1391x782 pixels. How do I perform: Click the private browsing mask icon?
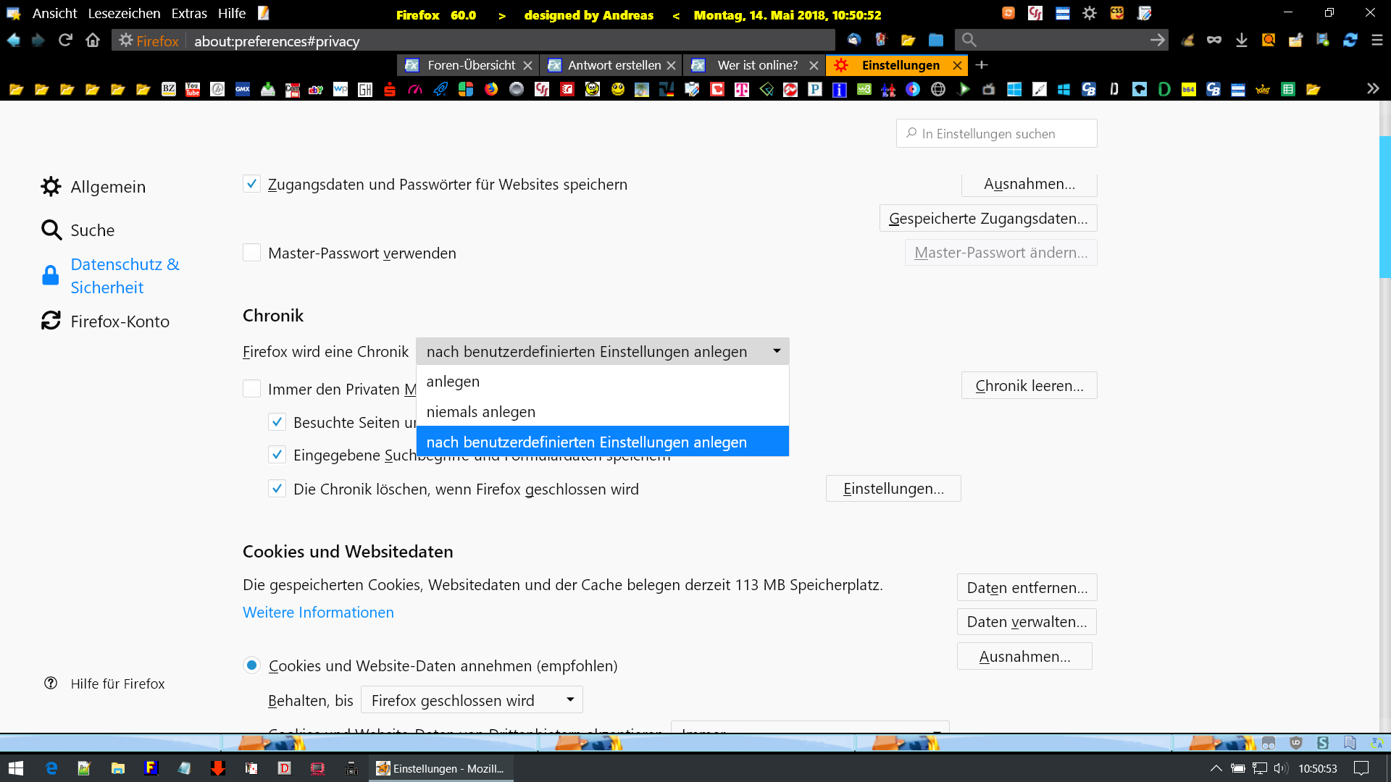coord(1214,41)
